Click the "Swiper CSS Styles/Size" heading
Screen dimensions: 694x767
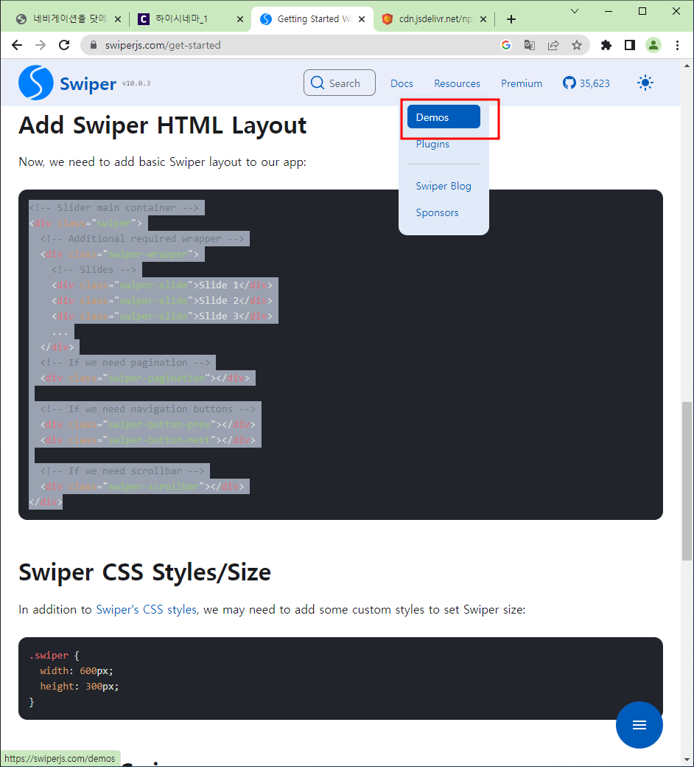pyautogui.click(x=144, y=572)
